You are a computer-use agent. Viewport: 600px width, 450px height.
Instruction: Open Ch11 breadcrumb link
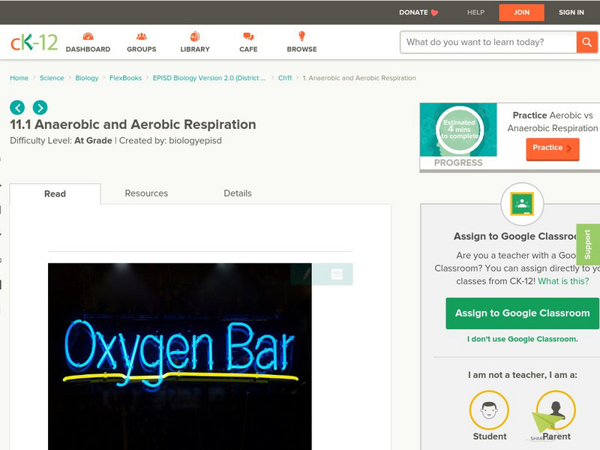(x=285, y=78)
